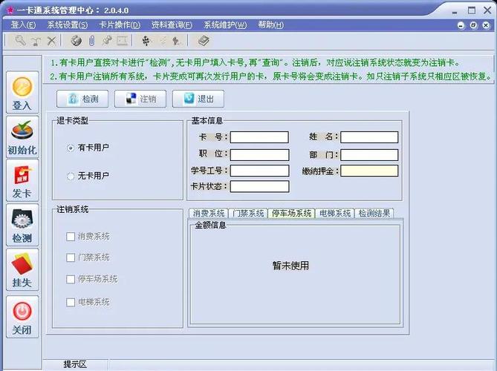The image size is (497, 371).
Task: Click the globe toolbar icon
Action: coord(76,41)
